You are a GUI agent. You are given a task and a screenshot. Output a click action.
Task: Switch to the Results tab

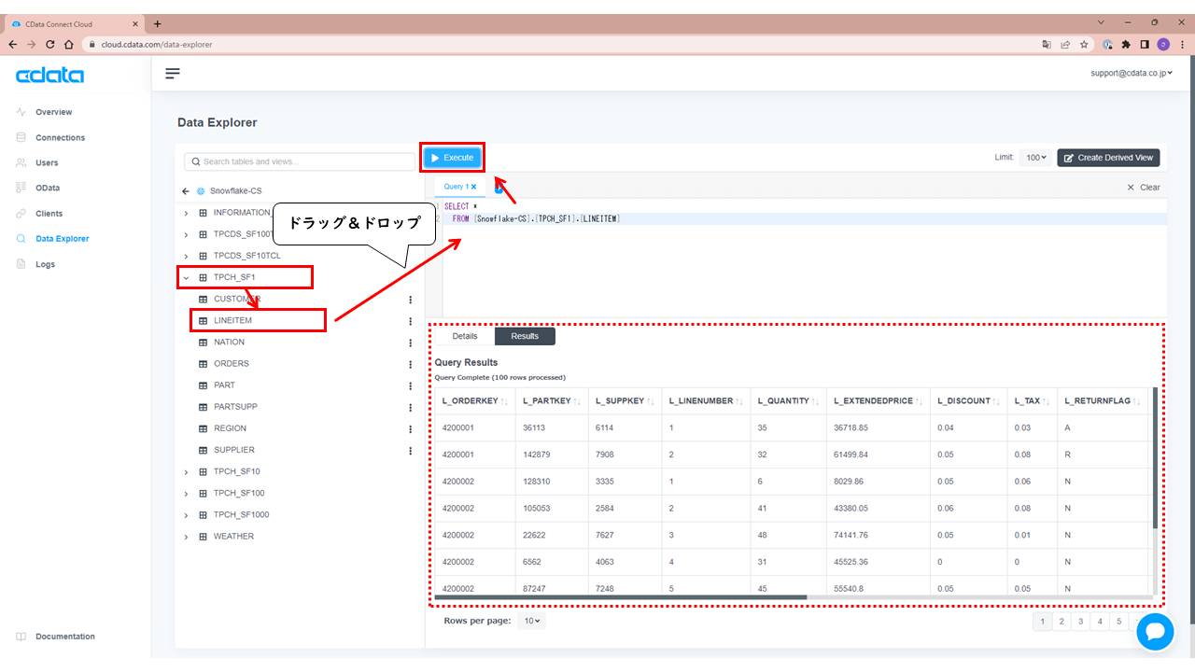(x=525, y=336)
